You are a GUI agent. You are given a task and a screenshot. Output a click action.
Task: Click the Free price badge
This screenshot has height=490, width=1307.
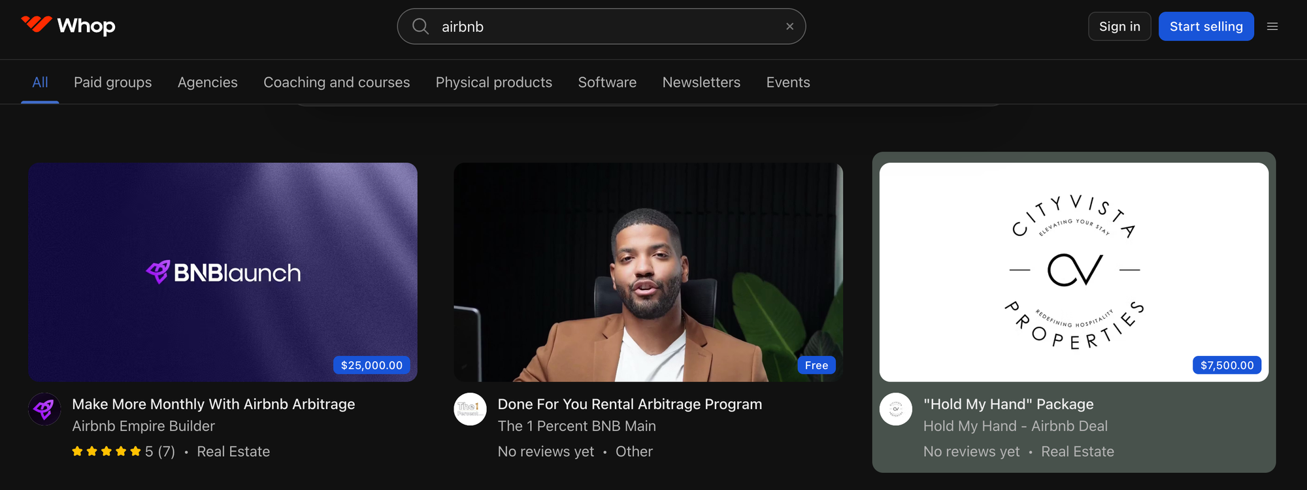(x=816, y=365)
